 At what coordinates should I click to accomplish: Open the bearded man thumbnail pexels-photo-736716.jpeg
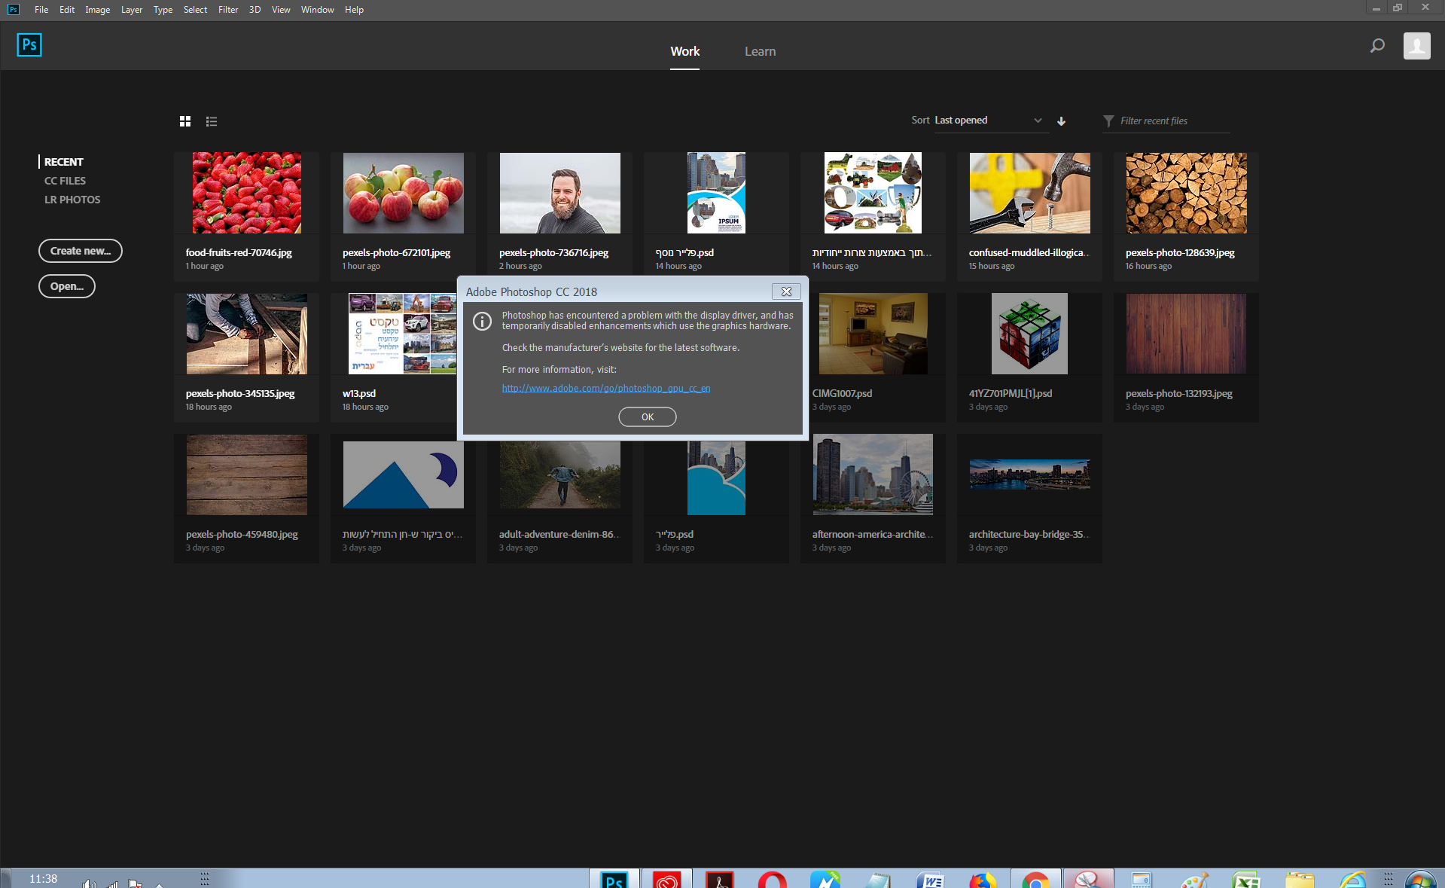pyautogui.click(x=560, y=193)
